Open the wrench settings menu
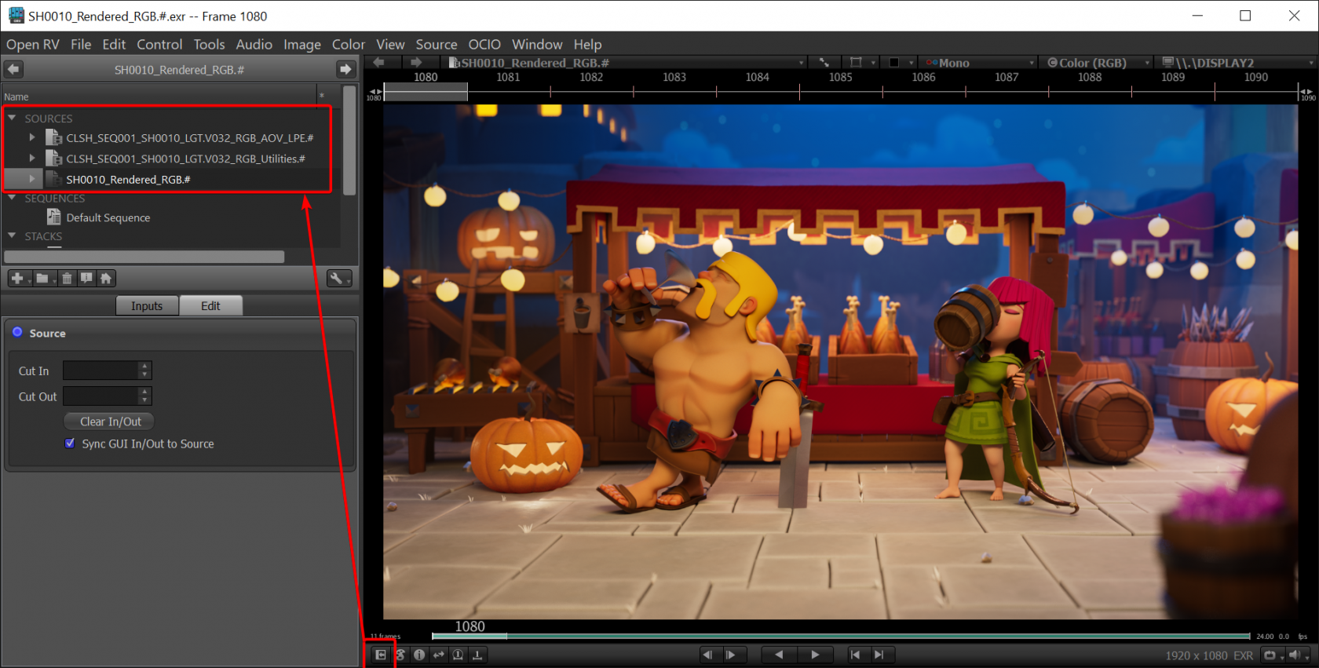Screen dimensions: 1319x668 tap(339, 278)
